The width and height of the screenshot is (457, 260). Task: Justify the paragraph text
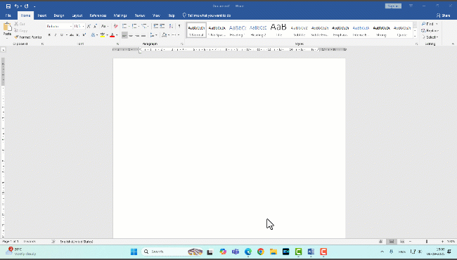pyautogui.click(x=143, y=35)
